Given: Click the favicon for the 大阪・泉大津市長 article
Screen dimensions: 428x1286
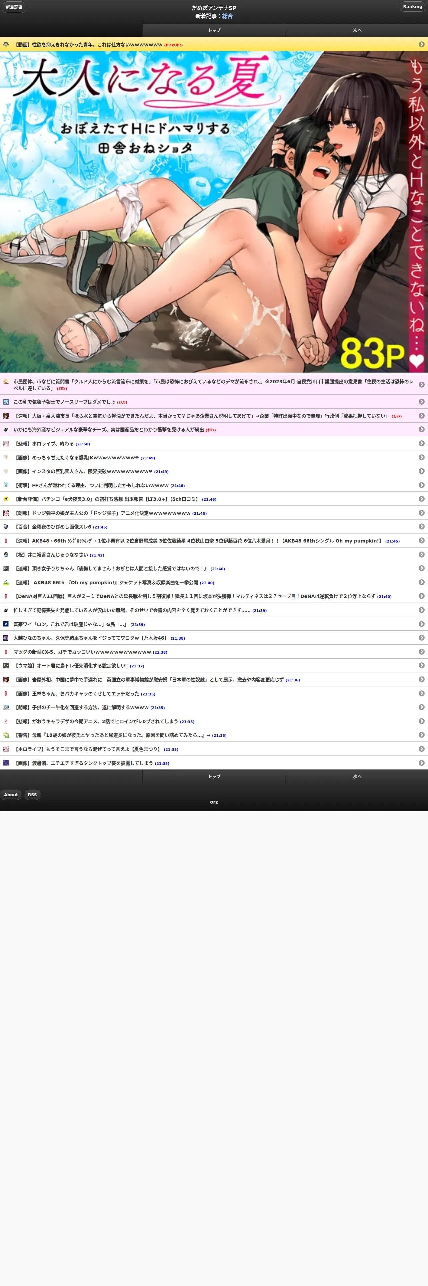Looking at the screenshot, I should [6, 416].
